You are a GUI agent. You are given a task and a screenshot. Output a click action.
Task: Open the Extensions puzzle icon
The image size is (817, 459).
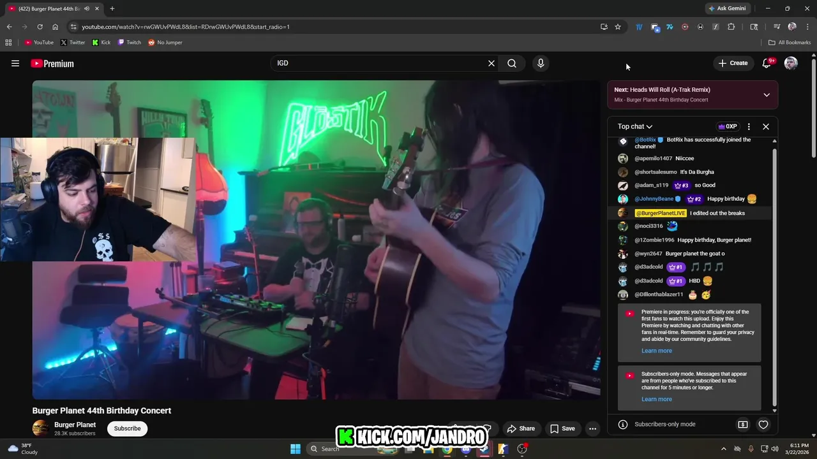click(731, 27)
